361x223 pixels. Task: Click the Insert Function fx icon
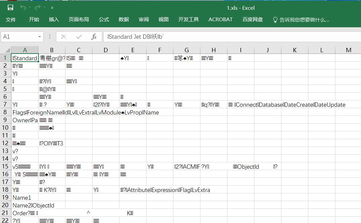94,37
